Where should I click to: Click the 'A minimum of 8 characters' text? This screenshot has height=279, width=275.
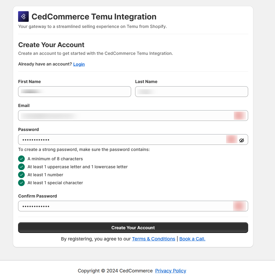pos(55,159)
